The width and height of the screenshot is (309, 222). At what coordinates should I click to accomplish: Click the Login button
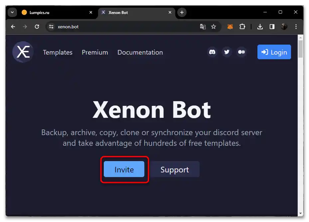click(274, 52)
